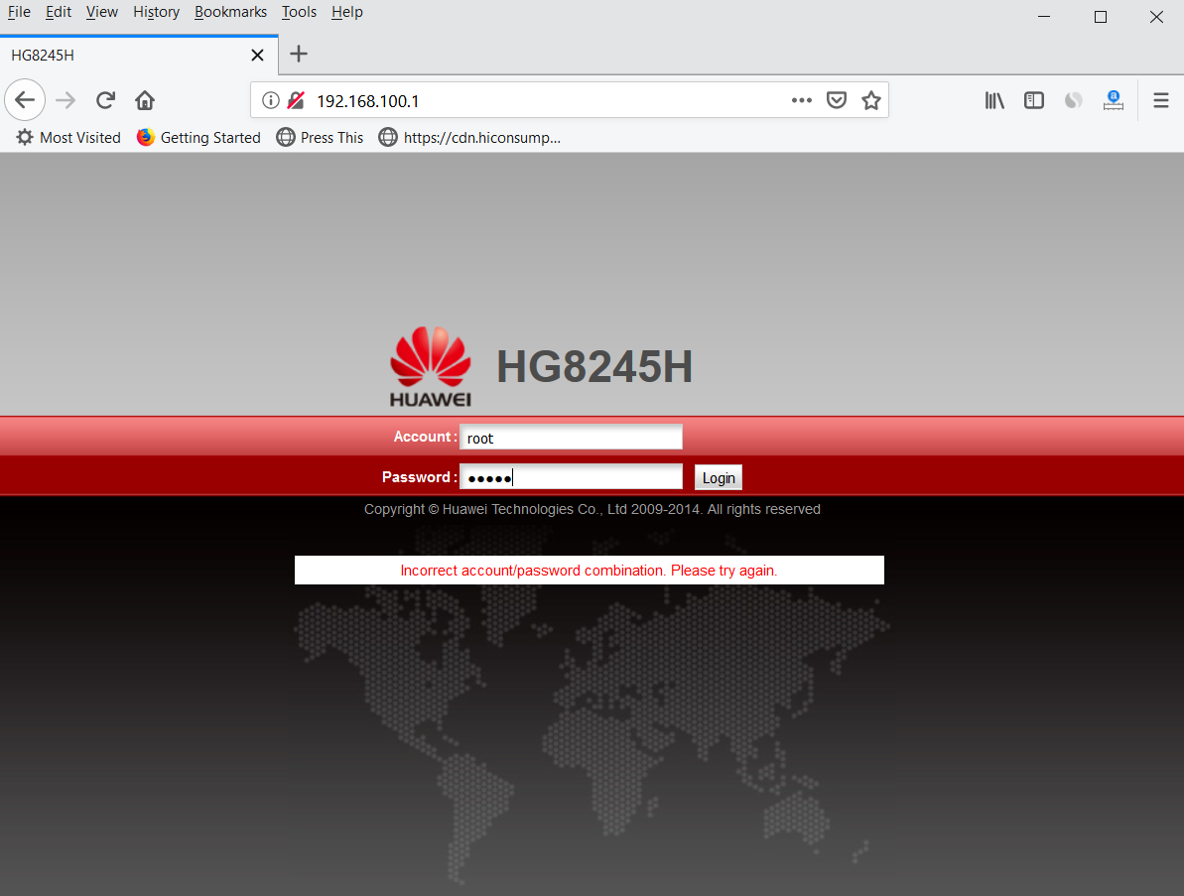Bookmark this page with the star

[x=871, y=100]
